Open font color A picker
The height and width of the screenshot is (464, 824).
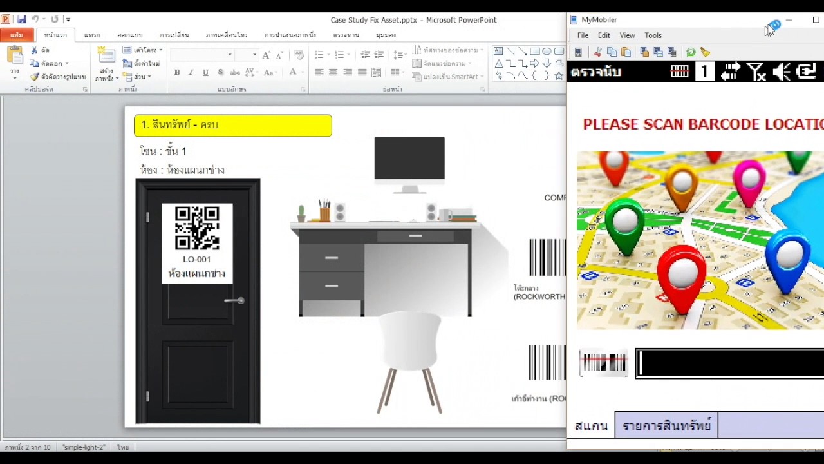[x=293, y=72]
